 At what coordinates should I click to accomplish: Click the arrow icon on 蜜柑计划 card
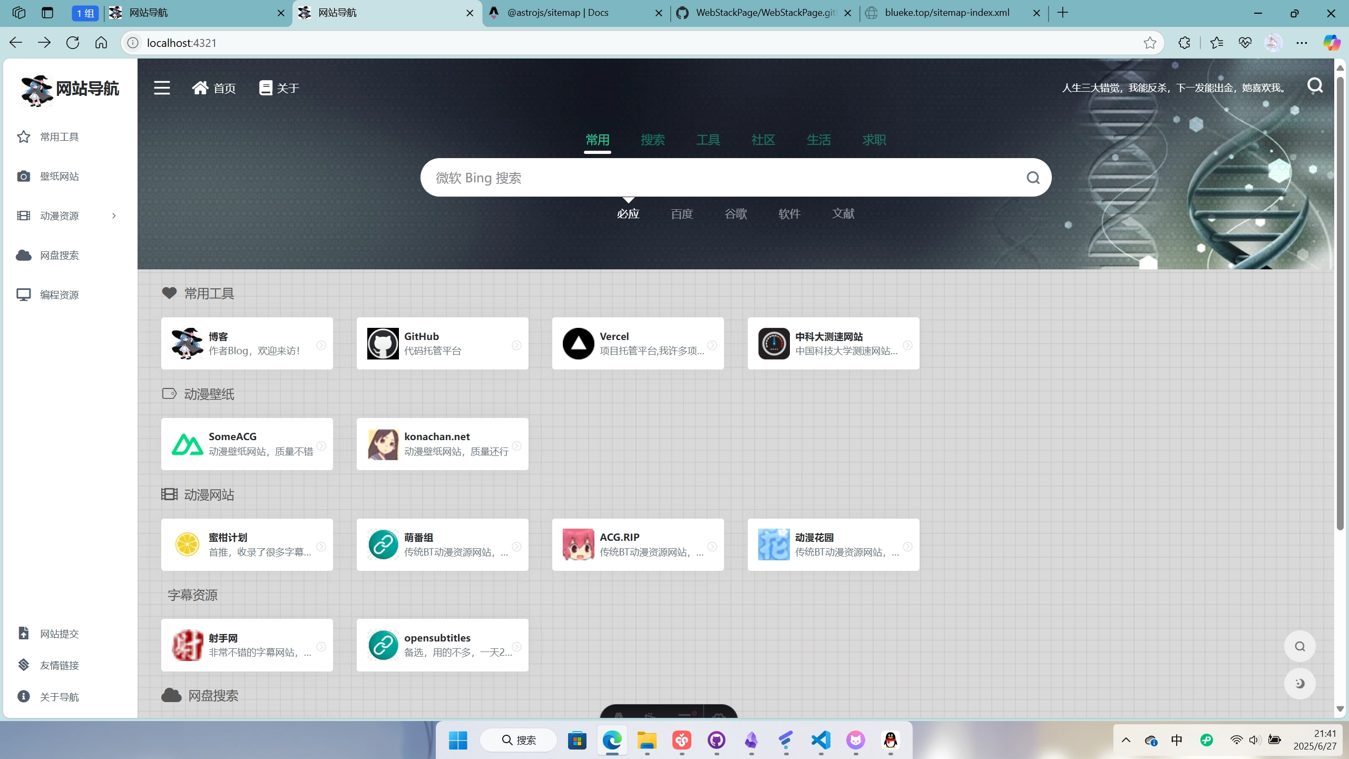pyautogui.click(x=321, y=547)
